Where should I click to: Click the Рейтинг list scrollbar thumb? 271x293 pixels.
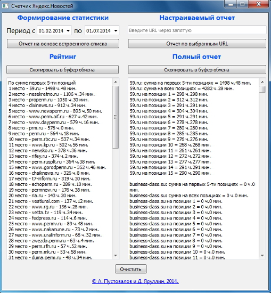pyautogui.click(x=116, y=117)
